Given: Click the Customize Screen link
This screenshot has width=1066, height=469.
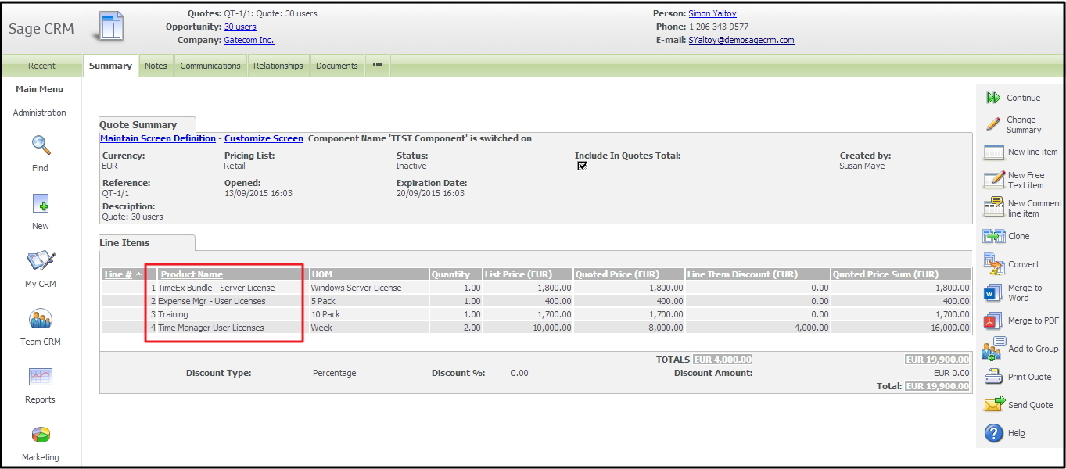Looking at the screenshot, I should tap(264, 138).
